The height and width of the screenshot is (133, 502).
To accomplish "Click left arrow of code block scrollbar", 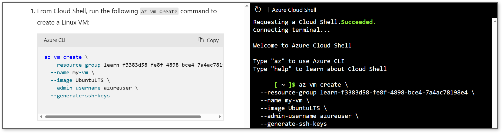I will click(x=41, y=117).
